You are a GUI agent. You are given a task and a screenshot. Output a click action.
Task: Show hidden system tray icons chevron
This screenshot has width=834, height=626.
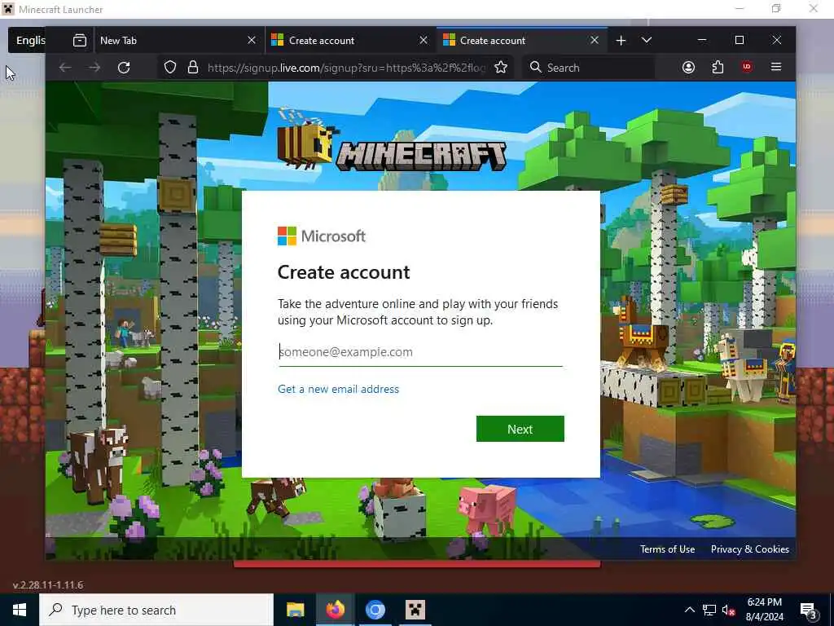(x=689, y=610)
